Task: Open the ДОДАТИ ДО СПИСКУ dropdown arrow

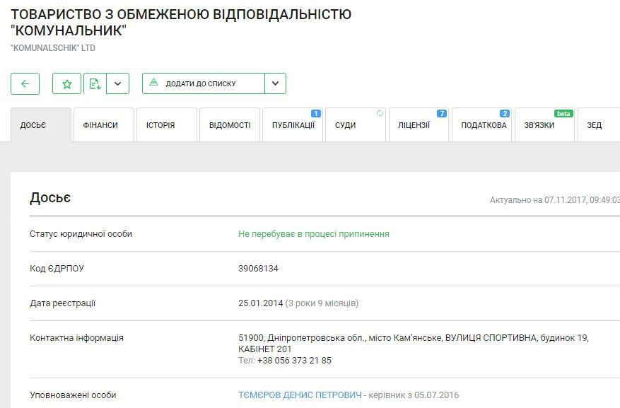Action: point(275,83)
